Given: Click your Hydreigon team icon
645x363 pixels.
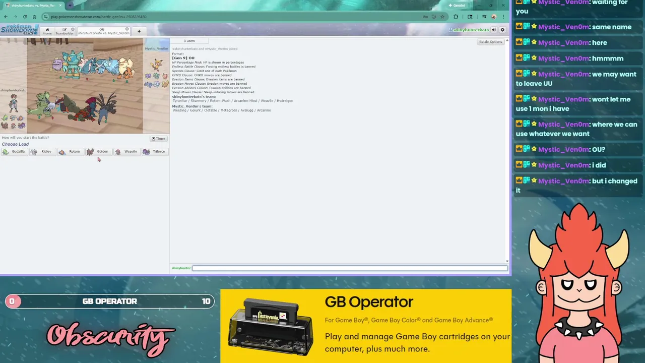Looking at the screenshot, I should pyautogui.click(x=22, y=126).
